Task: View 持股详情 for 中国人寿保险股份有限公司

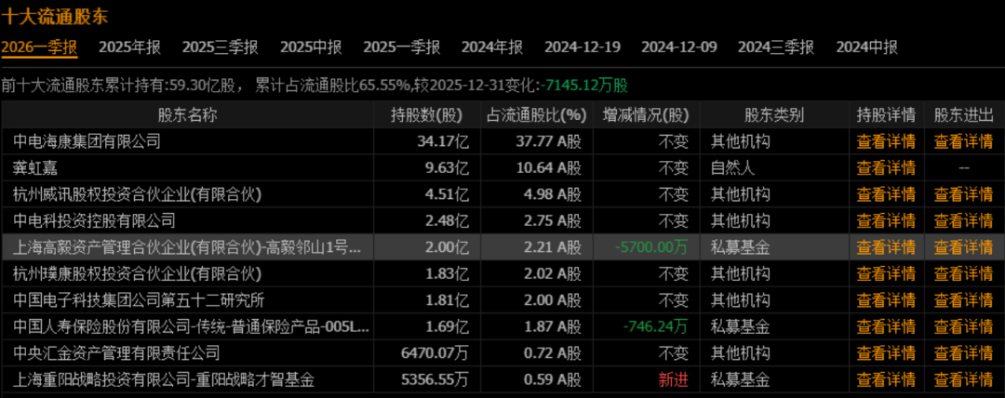Action: click(887, 326)
